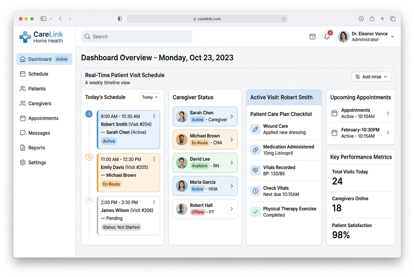Open Settings in the sidebar
Viewport: 414px width, 277px height.
[44, 162]
